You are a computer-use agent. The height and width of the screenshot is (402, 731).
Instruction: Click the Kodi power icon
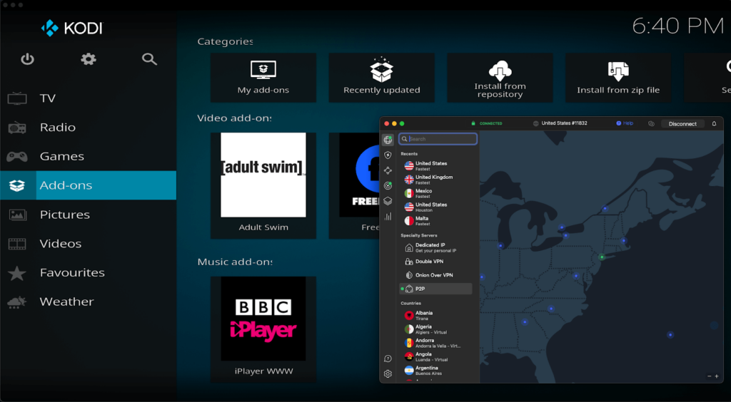coord(28,59)
